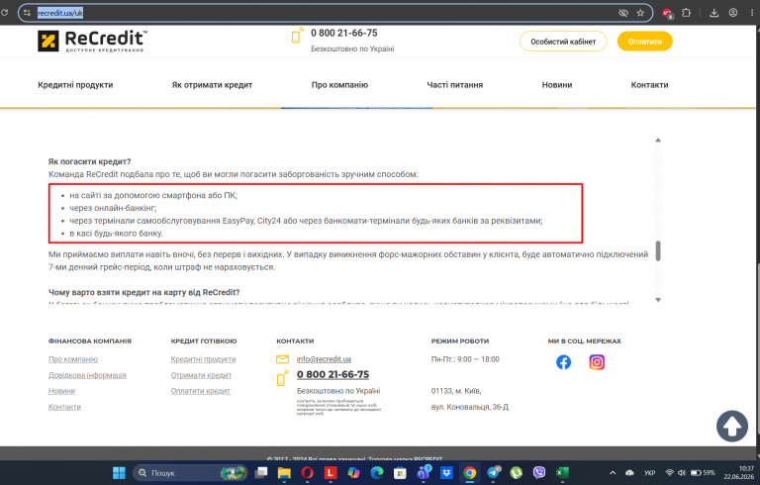Image resolution: width=760 pixels, height=485 pixels.
Task: Open Chrome downloads icon
Action: pos(713,13)
